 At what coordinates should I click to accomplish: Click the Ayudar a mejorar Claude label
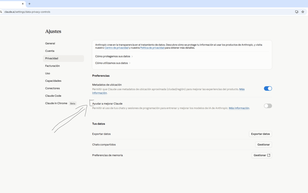pos(107,104)
